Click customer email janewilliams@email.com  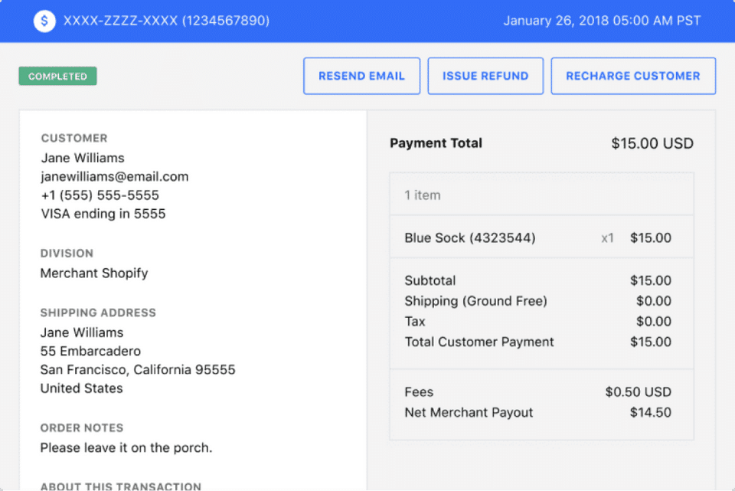tap(114, 176)
